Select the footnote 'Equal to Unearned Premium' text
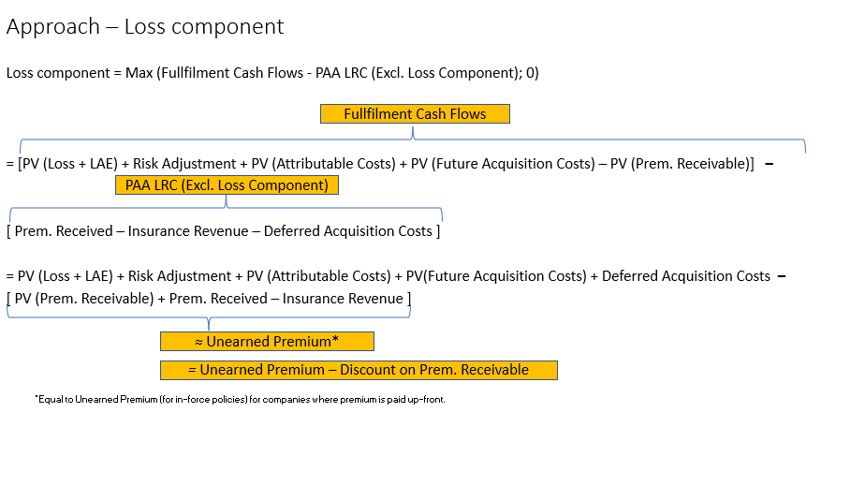 (x=240, y=399)
